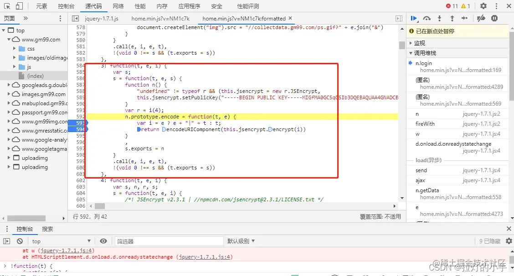Screen dimensions: 514x276
Task: Toggle the console sidebar panel icon
Action: pos(6,241)
